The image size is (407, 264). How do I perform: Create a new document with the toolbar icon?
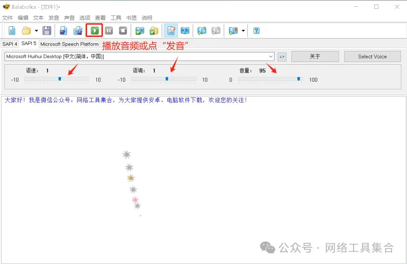12,31
